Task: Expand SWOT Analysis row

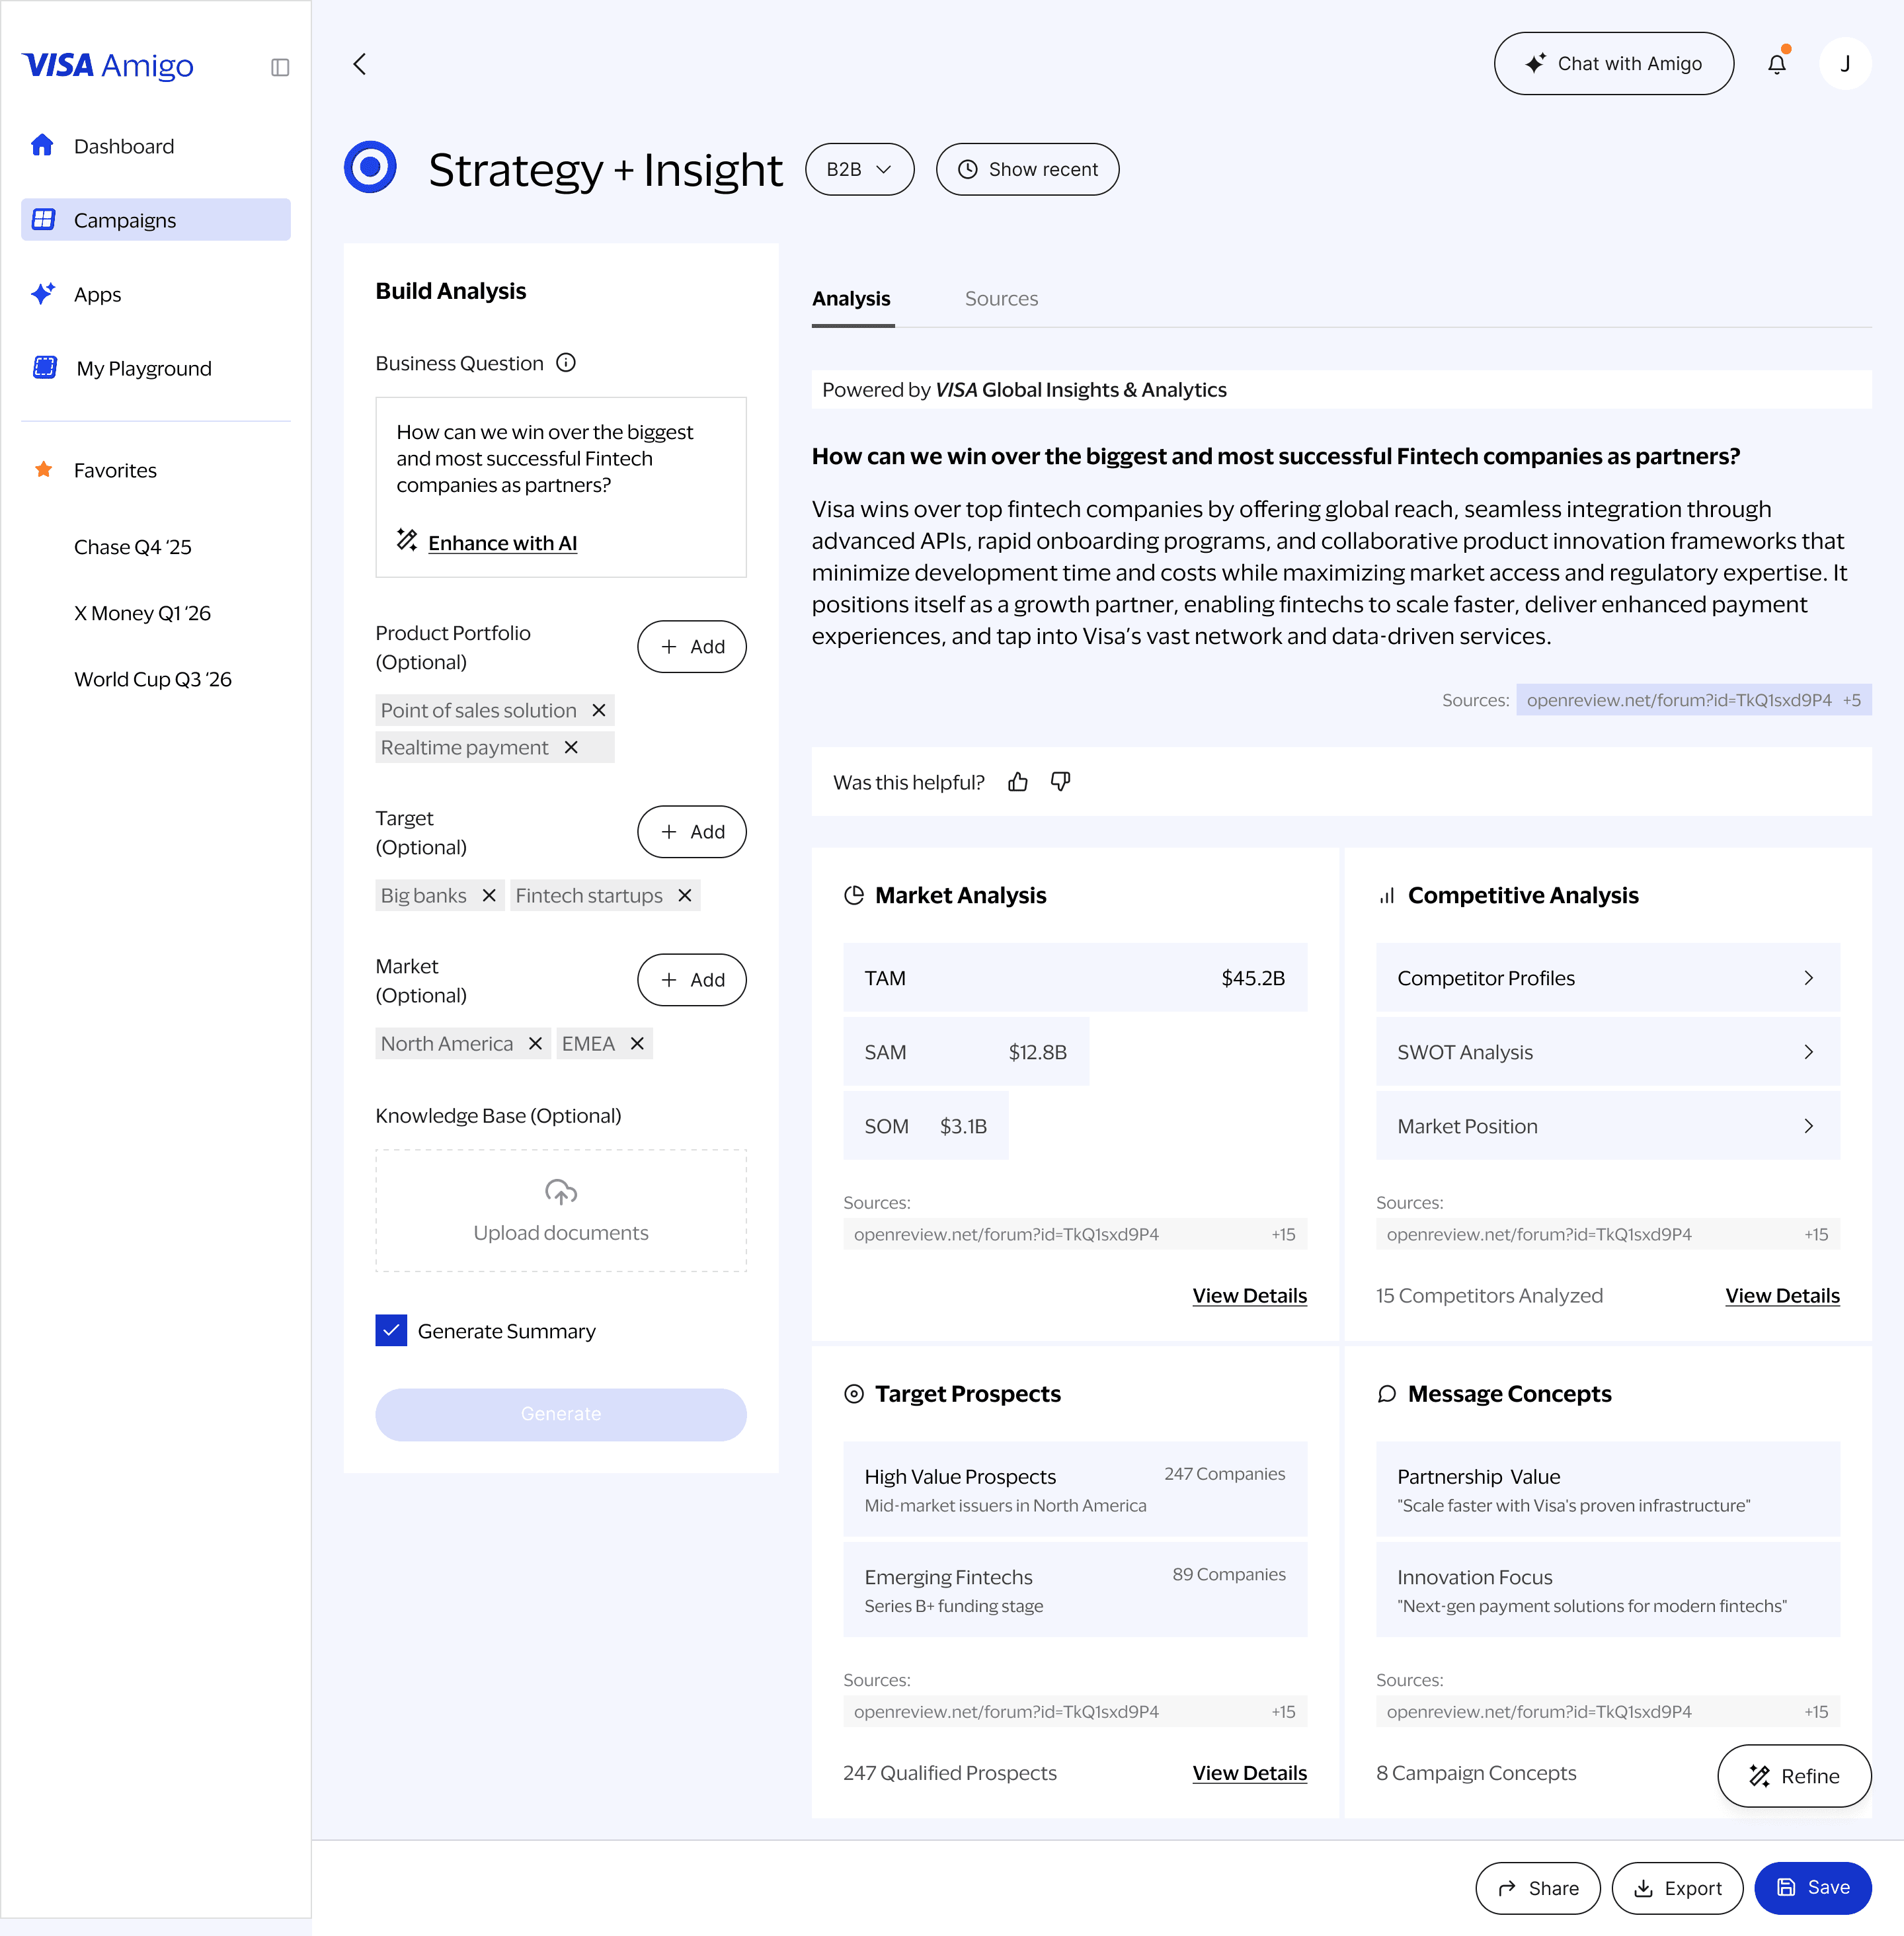Action: (1607, 1051)
